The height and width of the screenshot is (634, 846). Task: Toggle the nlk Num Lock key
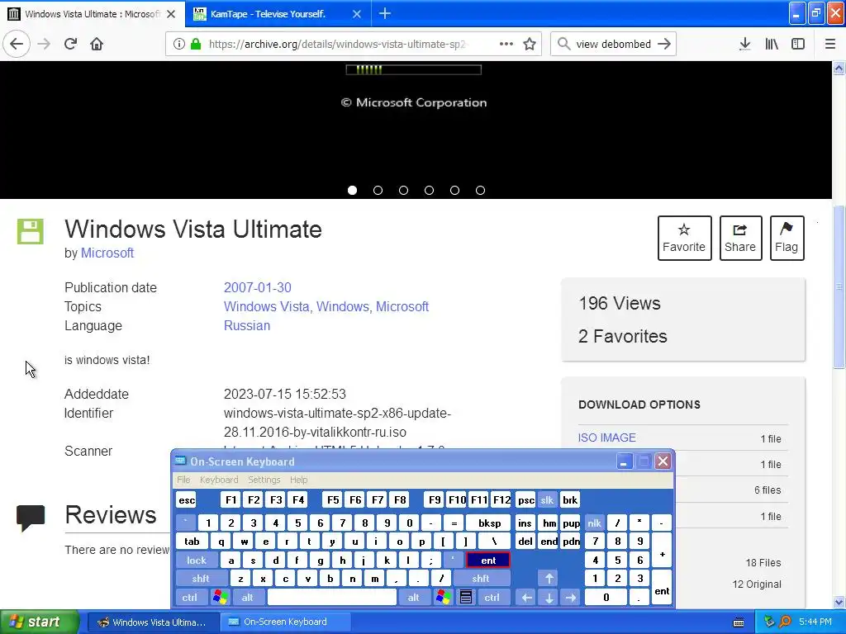(x=594, y=523)
